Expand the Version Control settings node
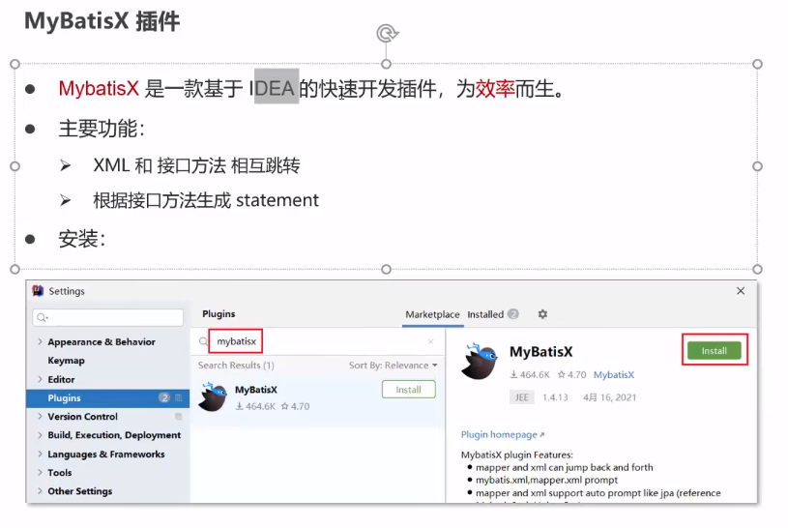This screenshot has width=788, height=528. [x=40, y=417]
